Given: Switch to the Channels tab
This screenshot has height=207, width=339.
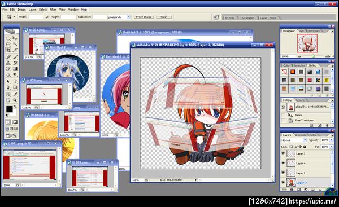Looking at the screenshot, I should [x=301, y=135].
